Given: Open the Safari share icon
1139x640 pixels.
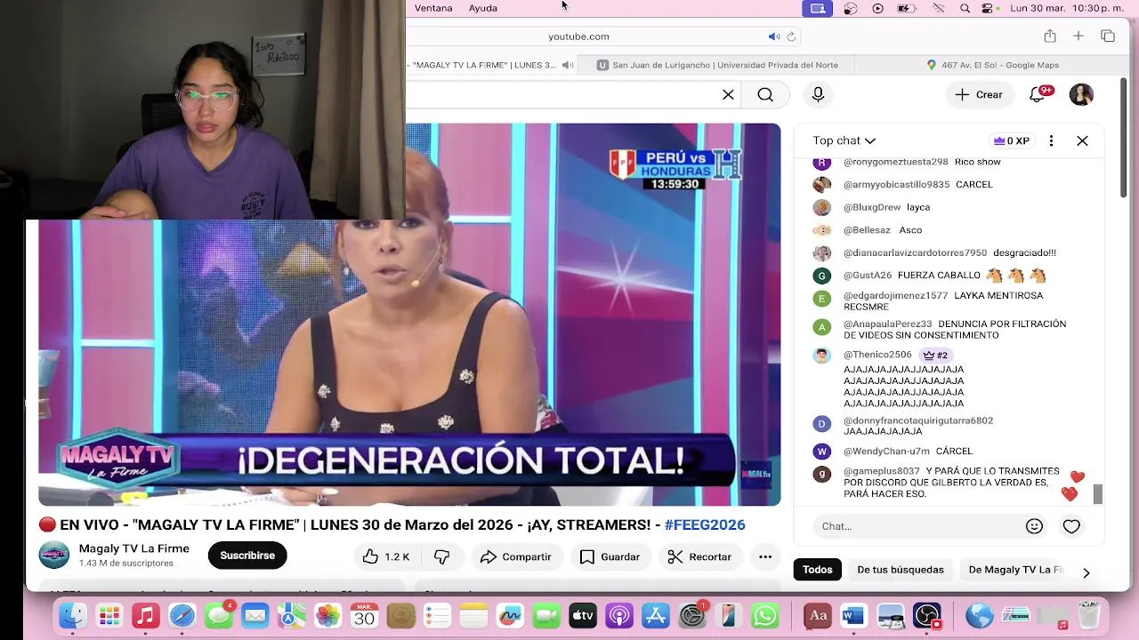Looking at the screenshot, I should [x=1050, y=36].
